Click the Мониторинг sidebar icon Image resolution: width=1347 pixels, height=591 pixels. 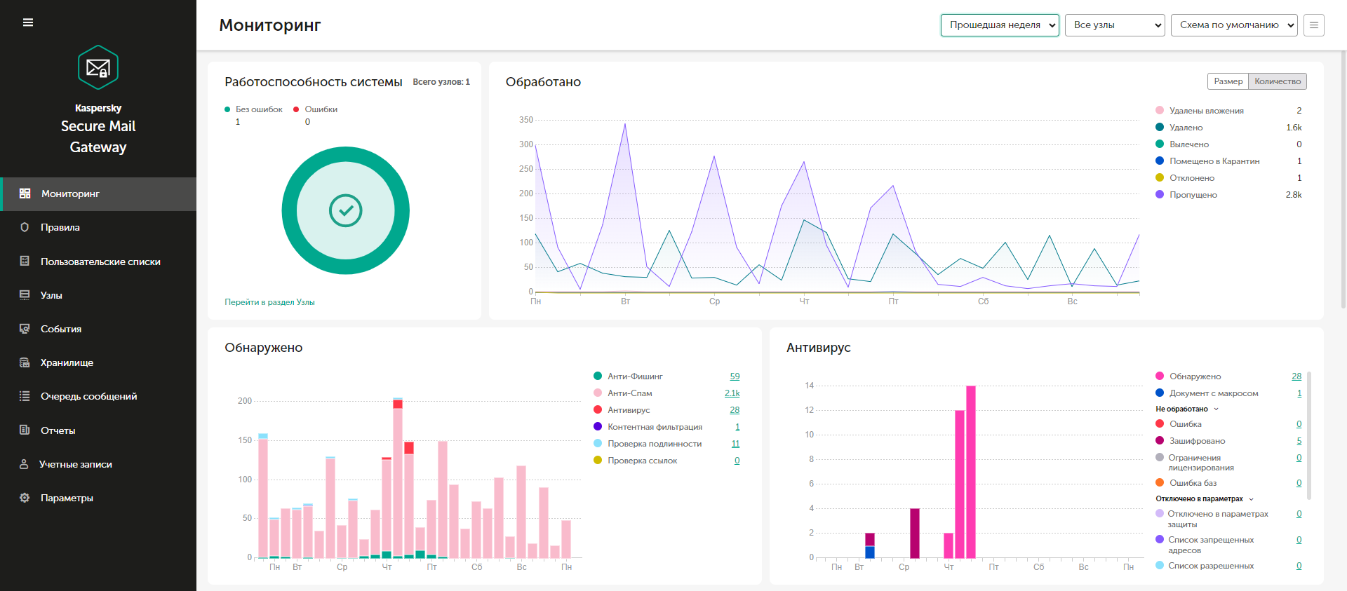[25, 193]
